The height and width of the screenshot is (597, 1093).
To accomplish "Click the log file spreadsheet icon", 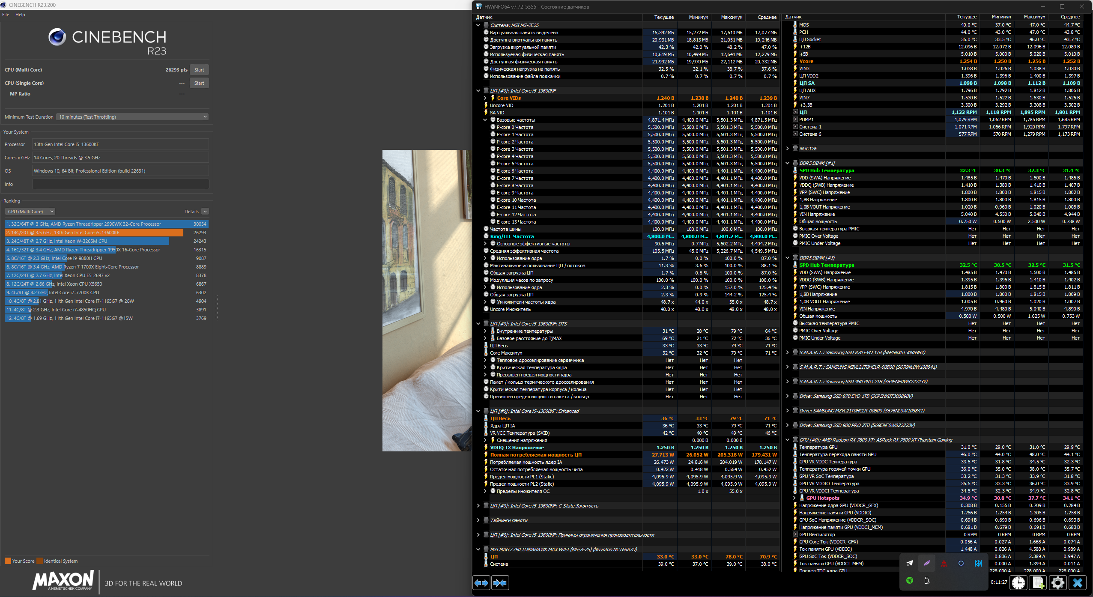I will coord(1038,582).
